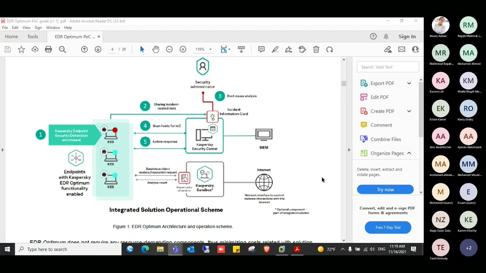The image size is (486, 273).
Task: Show the +2 additional meeting participants
Action: coord(468,248)
